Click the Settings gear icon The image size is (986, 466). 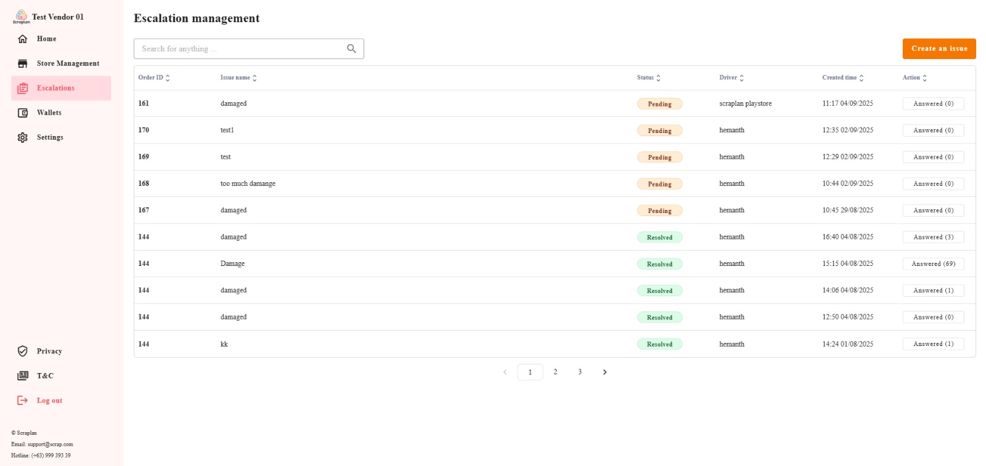click(x=23, y=137)
